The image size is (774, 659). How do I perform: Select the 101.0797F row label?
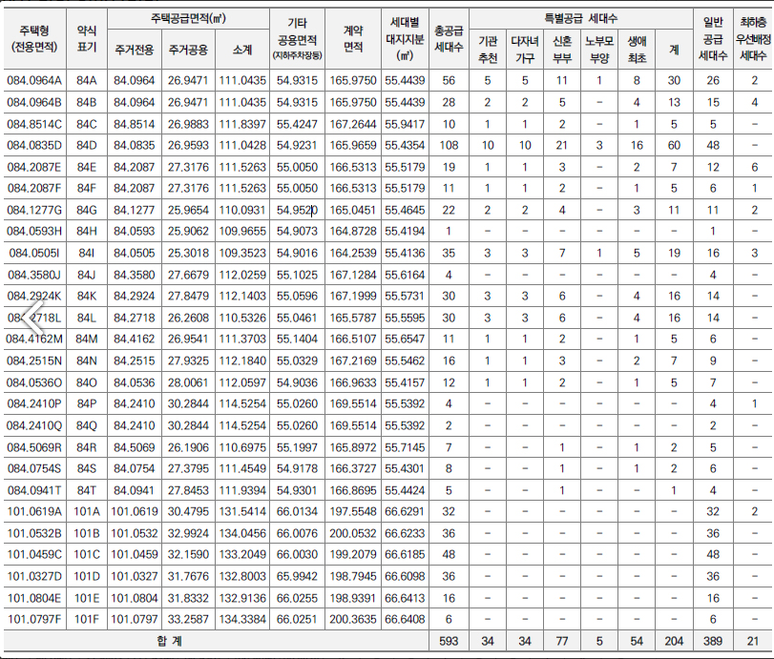[x=34, y=619]
